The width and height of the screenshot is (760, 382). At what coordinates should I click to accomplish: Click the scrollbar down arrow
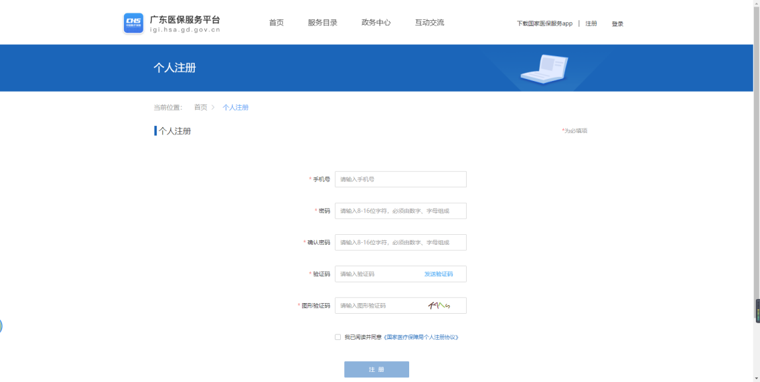(756, 378)
